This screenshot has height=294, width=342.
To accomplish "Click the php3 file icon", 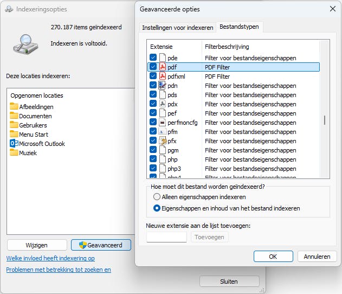I will click(x=162, y=169).
